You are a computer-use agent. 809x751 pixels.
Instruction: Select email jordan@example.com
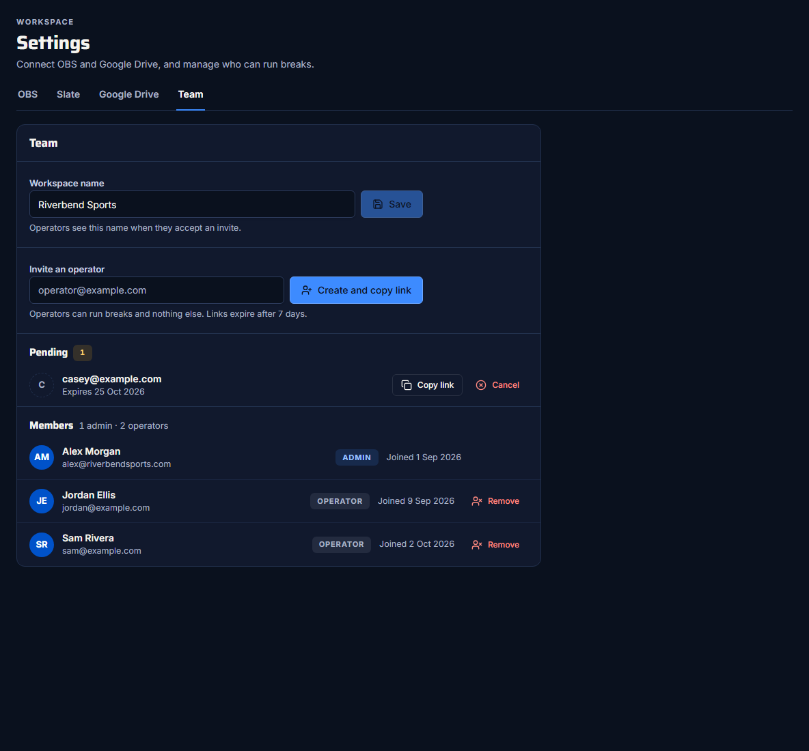(106, 508)
